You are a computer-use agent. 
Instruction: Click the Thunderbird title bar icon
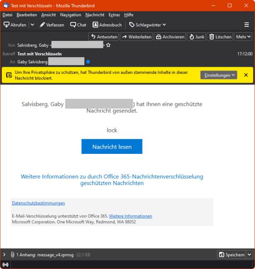pos(6,5)
